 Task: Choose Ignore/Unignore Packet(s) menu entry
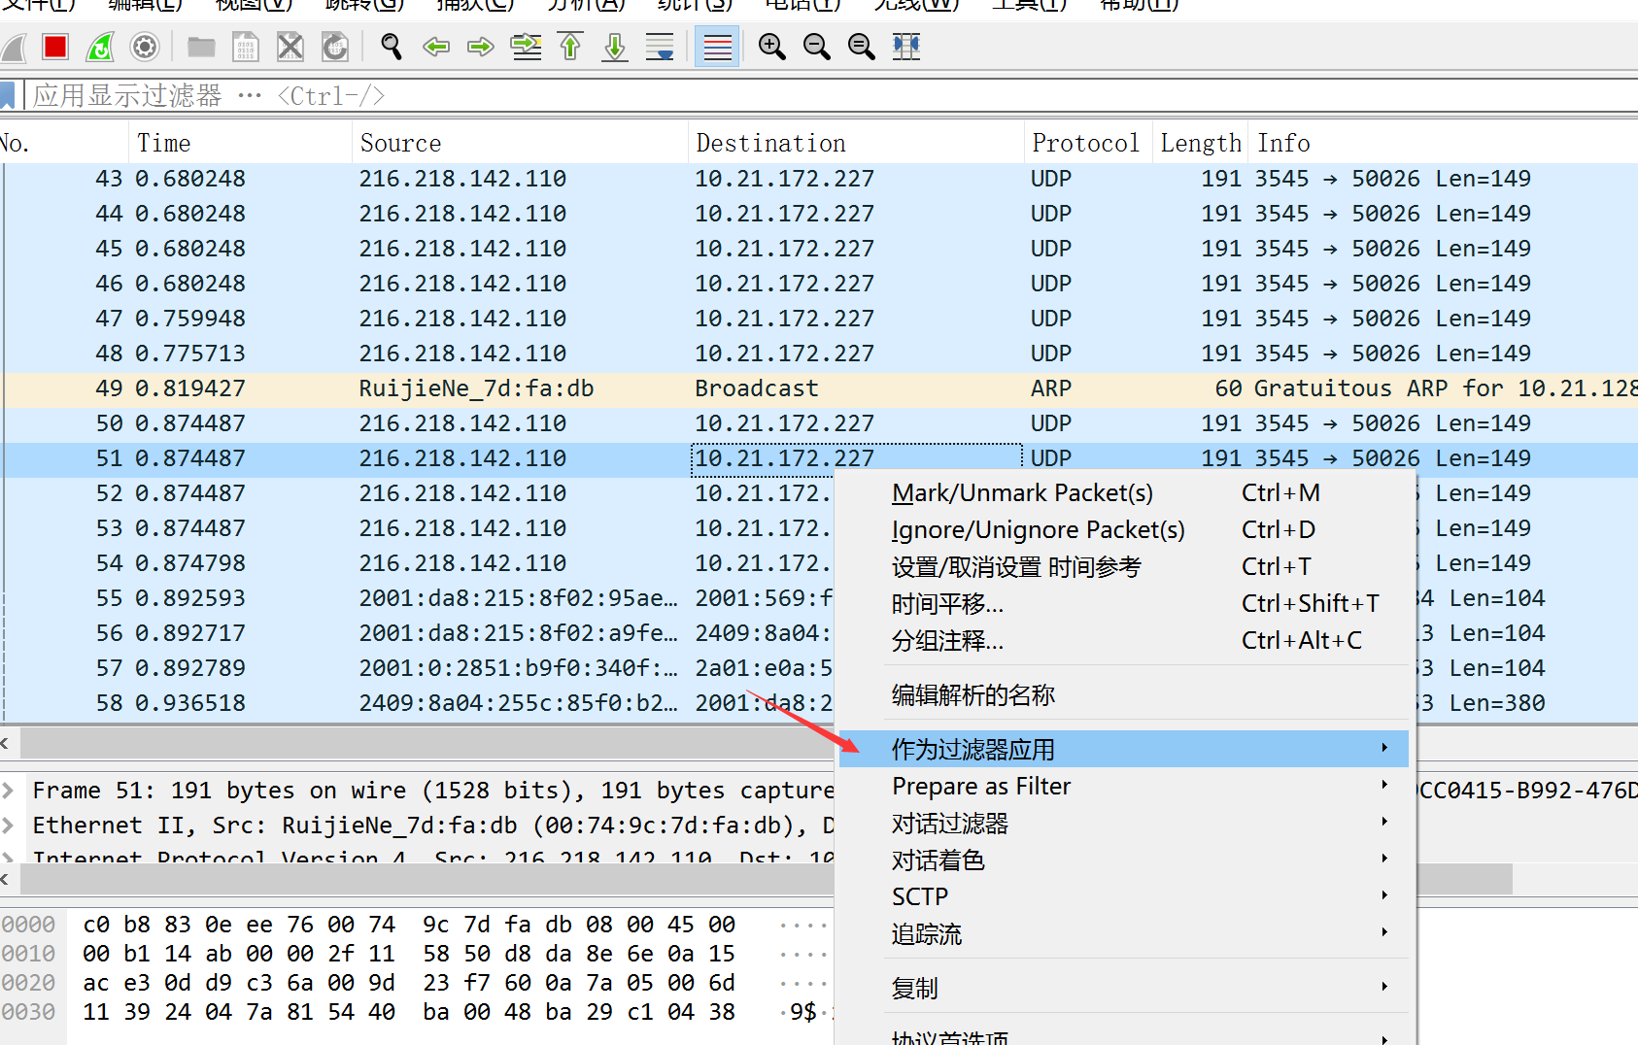pyautogui.click(x=1124, y=530)
